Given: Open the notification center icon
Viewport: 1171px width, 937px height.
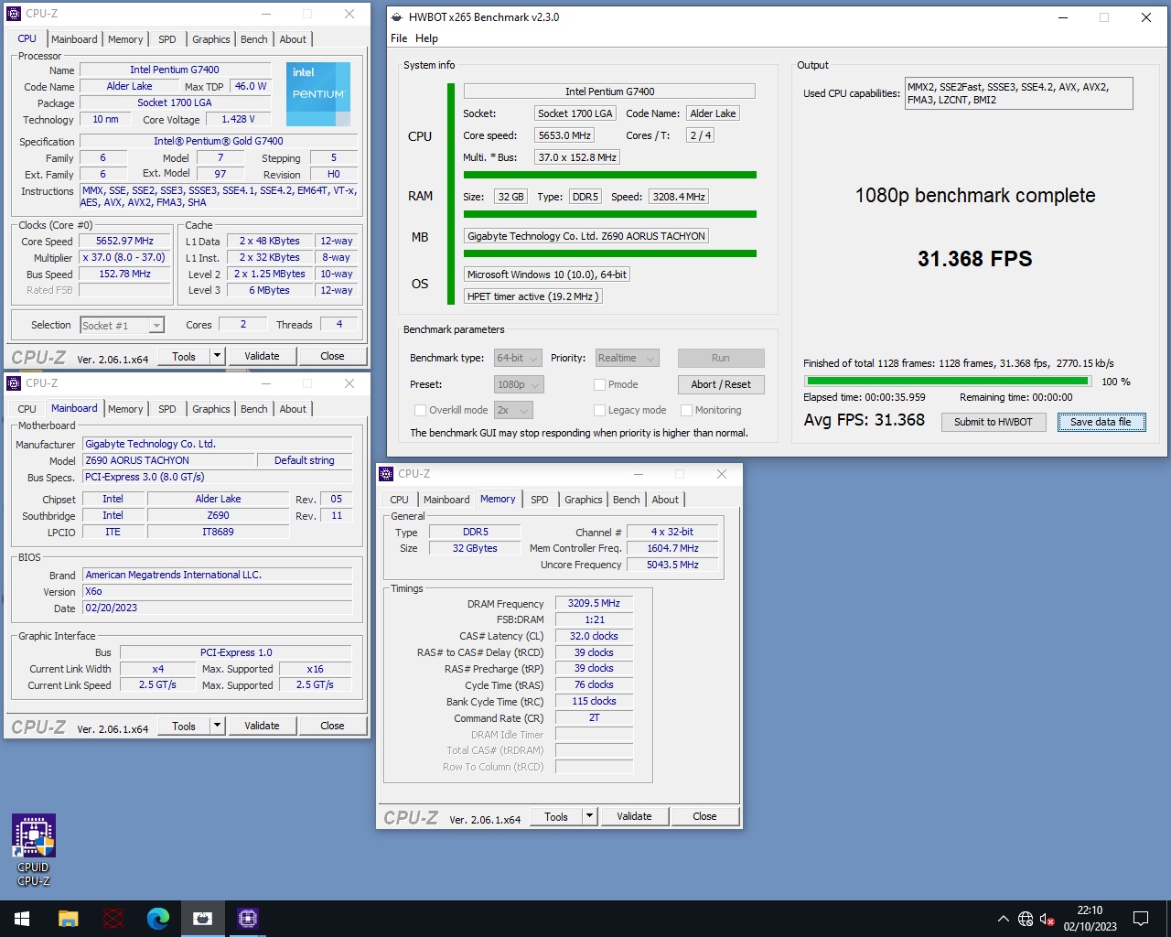Looking at the screenshot, I should pos(1141,919).
